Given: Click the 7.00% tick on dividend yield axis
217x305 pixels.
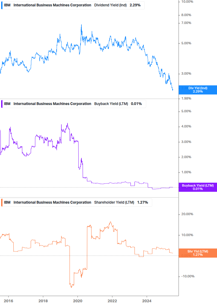Looking at the screenshot, I should (186, 23).
